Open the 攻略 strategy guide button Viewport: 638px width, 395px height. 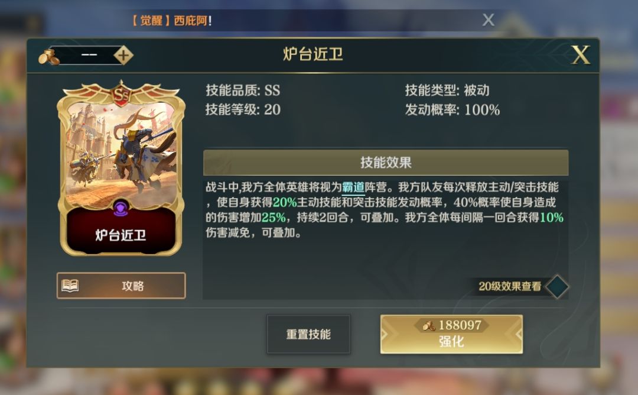[x=121, y=286]
